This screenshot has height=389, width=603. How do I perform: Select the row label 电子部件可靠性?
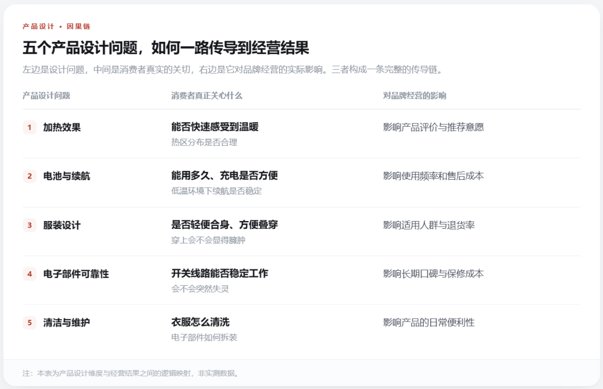76,274
